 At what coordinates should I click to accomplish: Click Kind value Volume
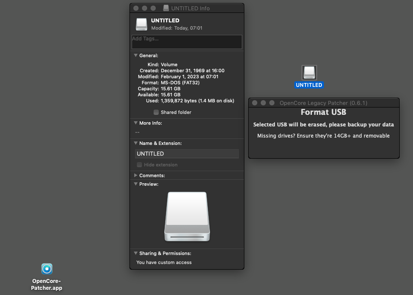pyautogui.click(x=169, y=65)
